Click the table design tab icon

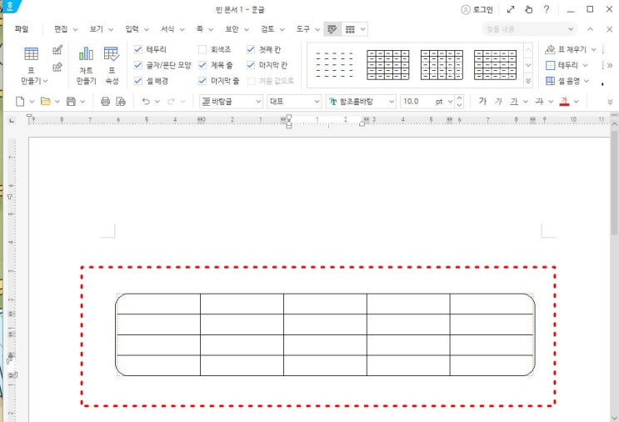pyautogui.click(x=332, y=29)
